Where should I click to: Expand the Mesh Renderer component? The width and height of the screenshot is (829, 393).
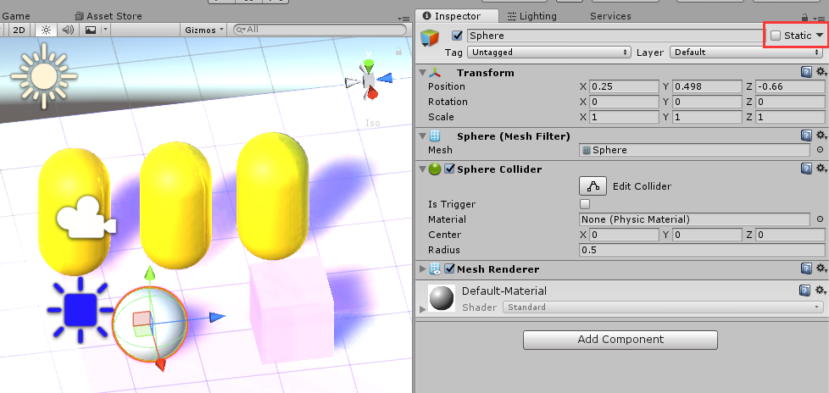coord(422,269)
